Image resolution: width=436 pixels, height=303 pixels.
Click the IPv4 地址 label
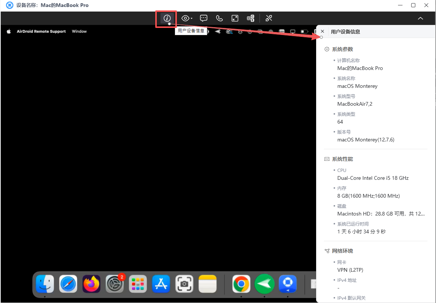(347, 280)
